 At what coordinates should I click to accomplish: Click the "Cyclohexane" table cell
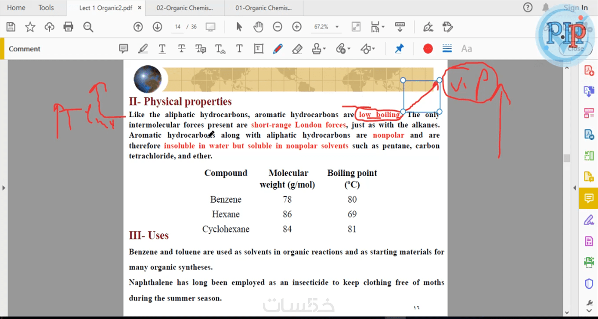coord(226,229)
